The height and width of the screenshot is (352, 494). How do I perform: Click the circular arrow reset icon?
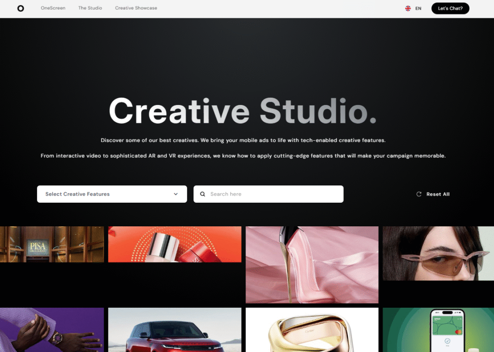(419, 194)
